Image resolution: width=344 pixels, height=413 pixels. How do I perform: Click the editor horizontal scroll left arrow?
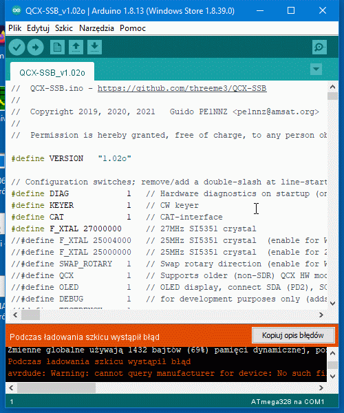pos(15,315)
